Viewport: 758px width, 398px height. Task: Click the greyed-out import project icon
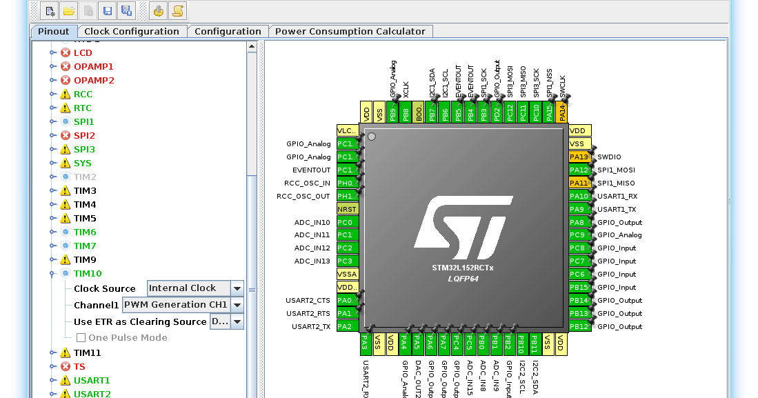[88, 11]
